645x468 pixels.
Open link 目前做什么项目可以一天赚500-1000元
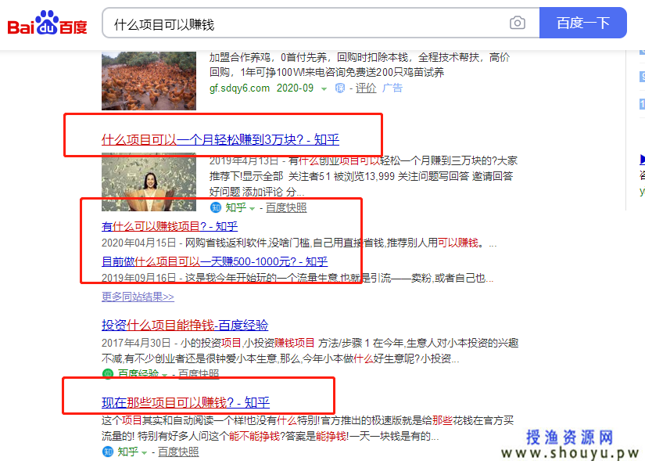tap(215, 261)
